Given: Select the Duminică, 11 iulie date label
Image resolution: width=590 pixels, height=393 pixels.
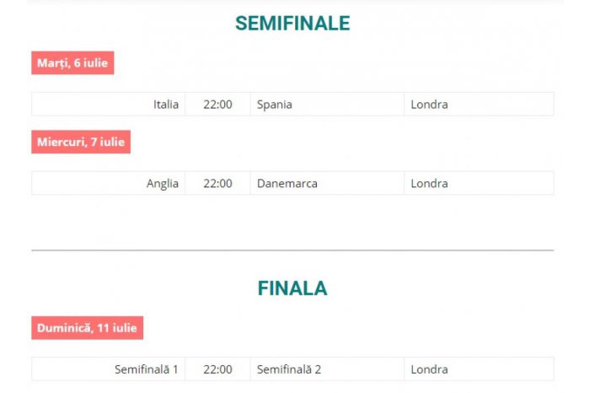Looking at the screenshot, I should point(88,328).
